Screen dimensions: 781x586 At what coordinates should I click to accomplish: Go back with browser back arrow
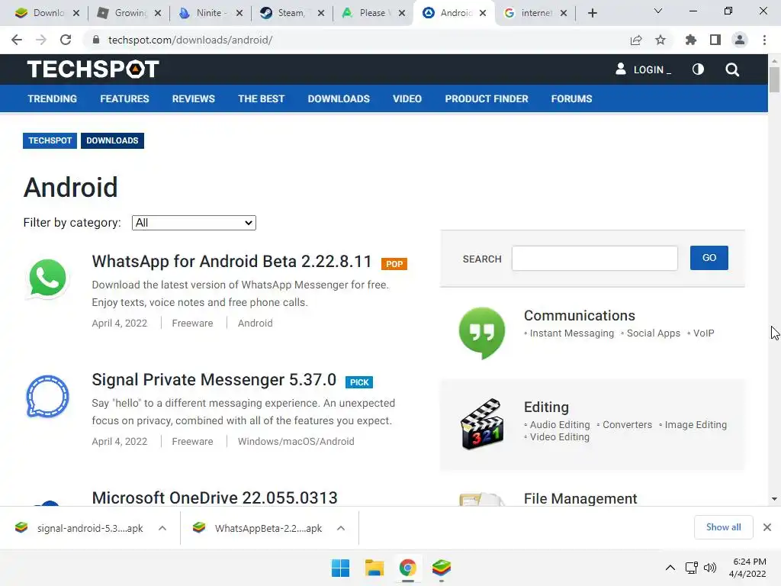(x=17, y=40)
